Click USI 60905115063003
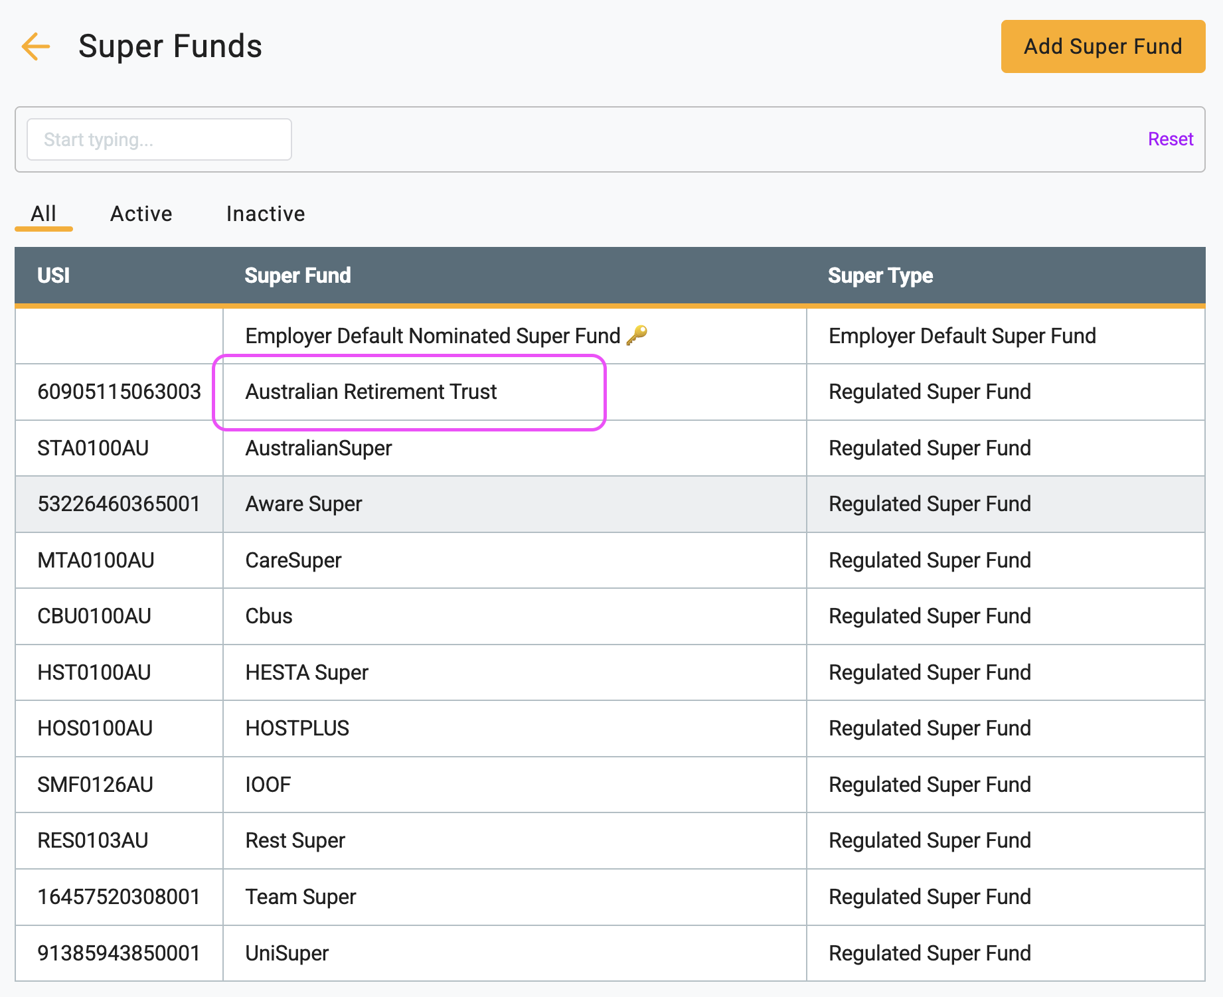The height and width of the screenshot is (997, 1223). pyautogui.click(x=119, y=392)
